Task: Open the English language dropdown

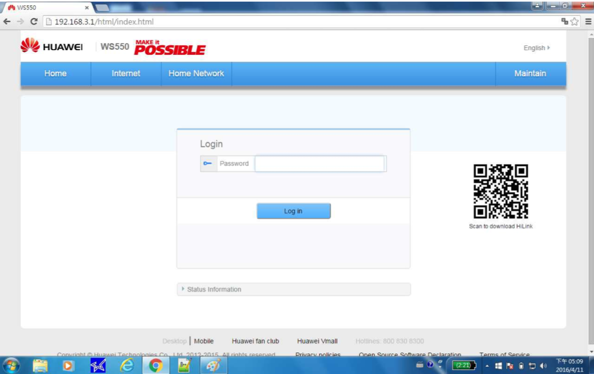Action: click(536, 48)
